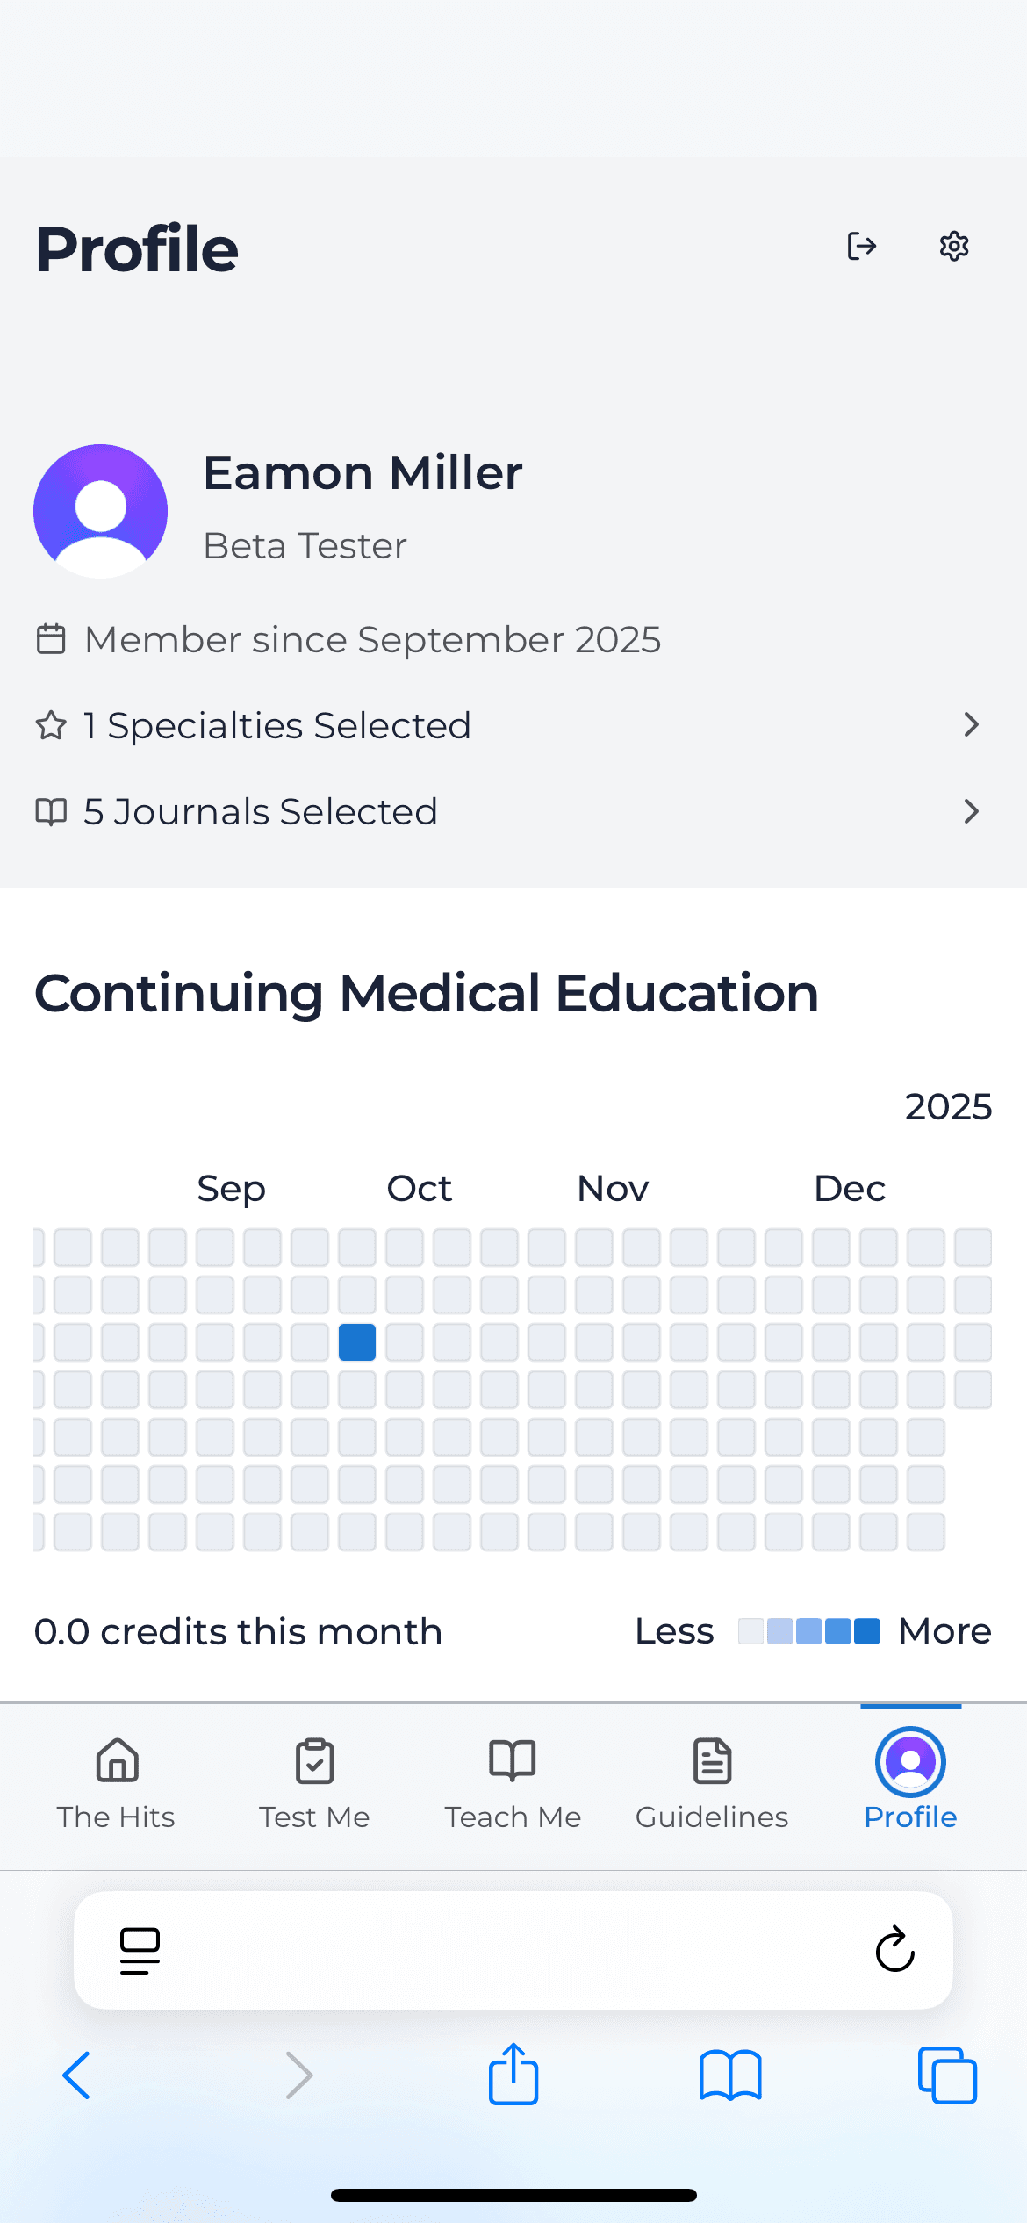Click the highlighted blue activity day square

pyautogui.click(x=357, y=1342)
